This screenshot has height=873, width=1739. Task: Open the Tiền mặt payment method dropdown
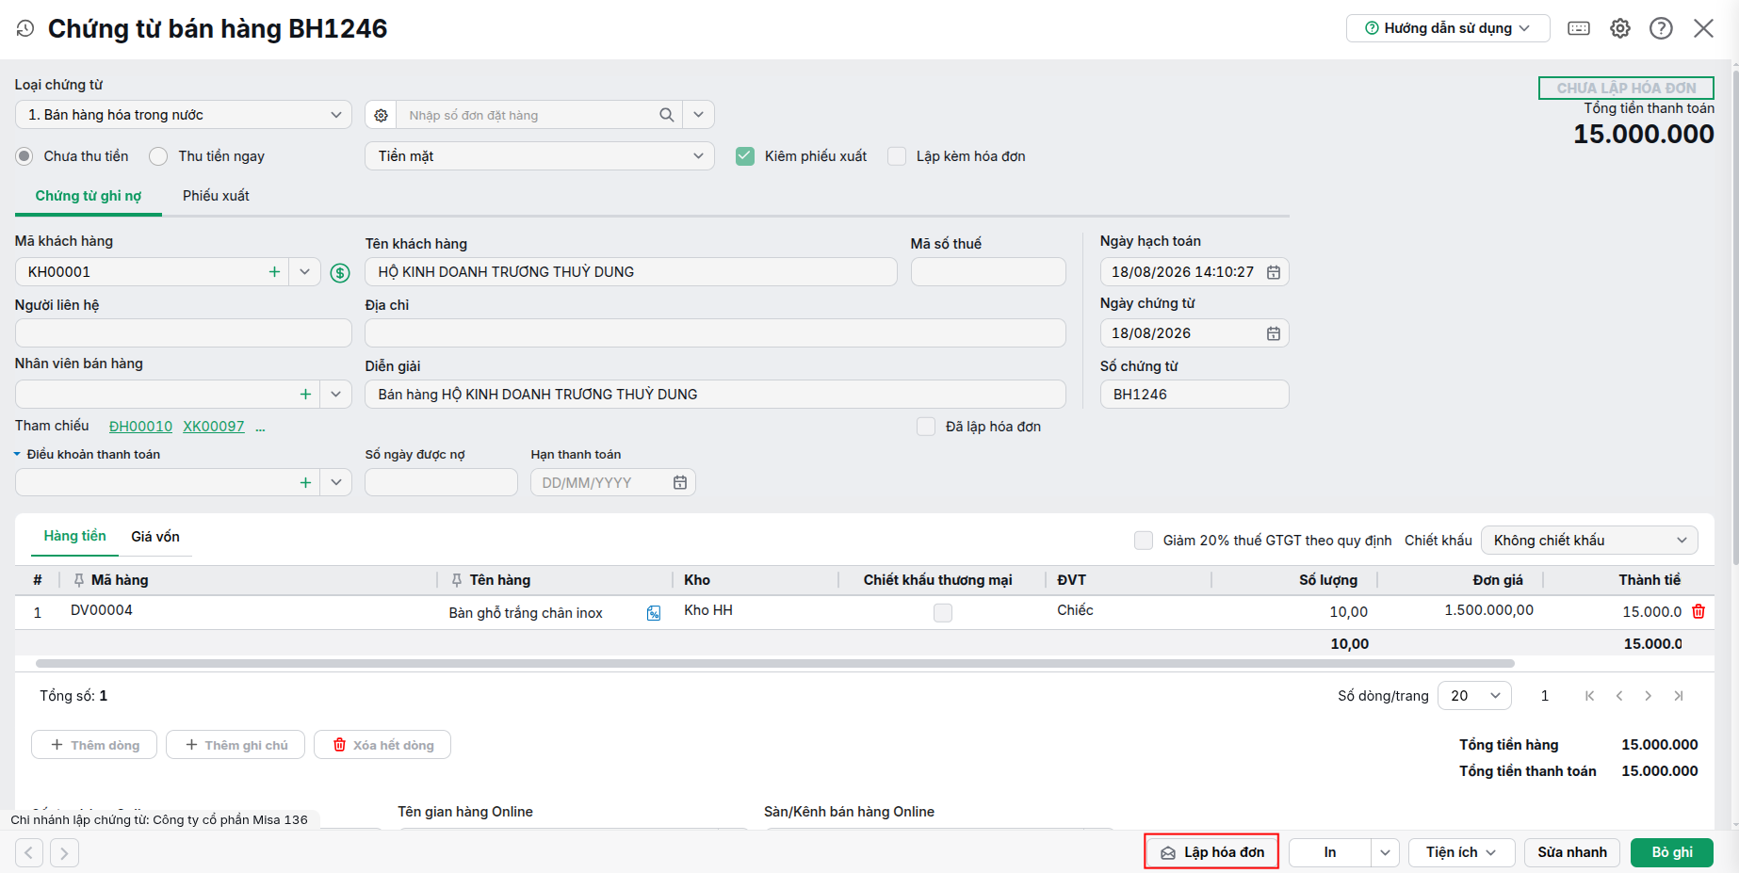coord(540,156)
